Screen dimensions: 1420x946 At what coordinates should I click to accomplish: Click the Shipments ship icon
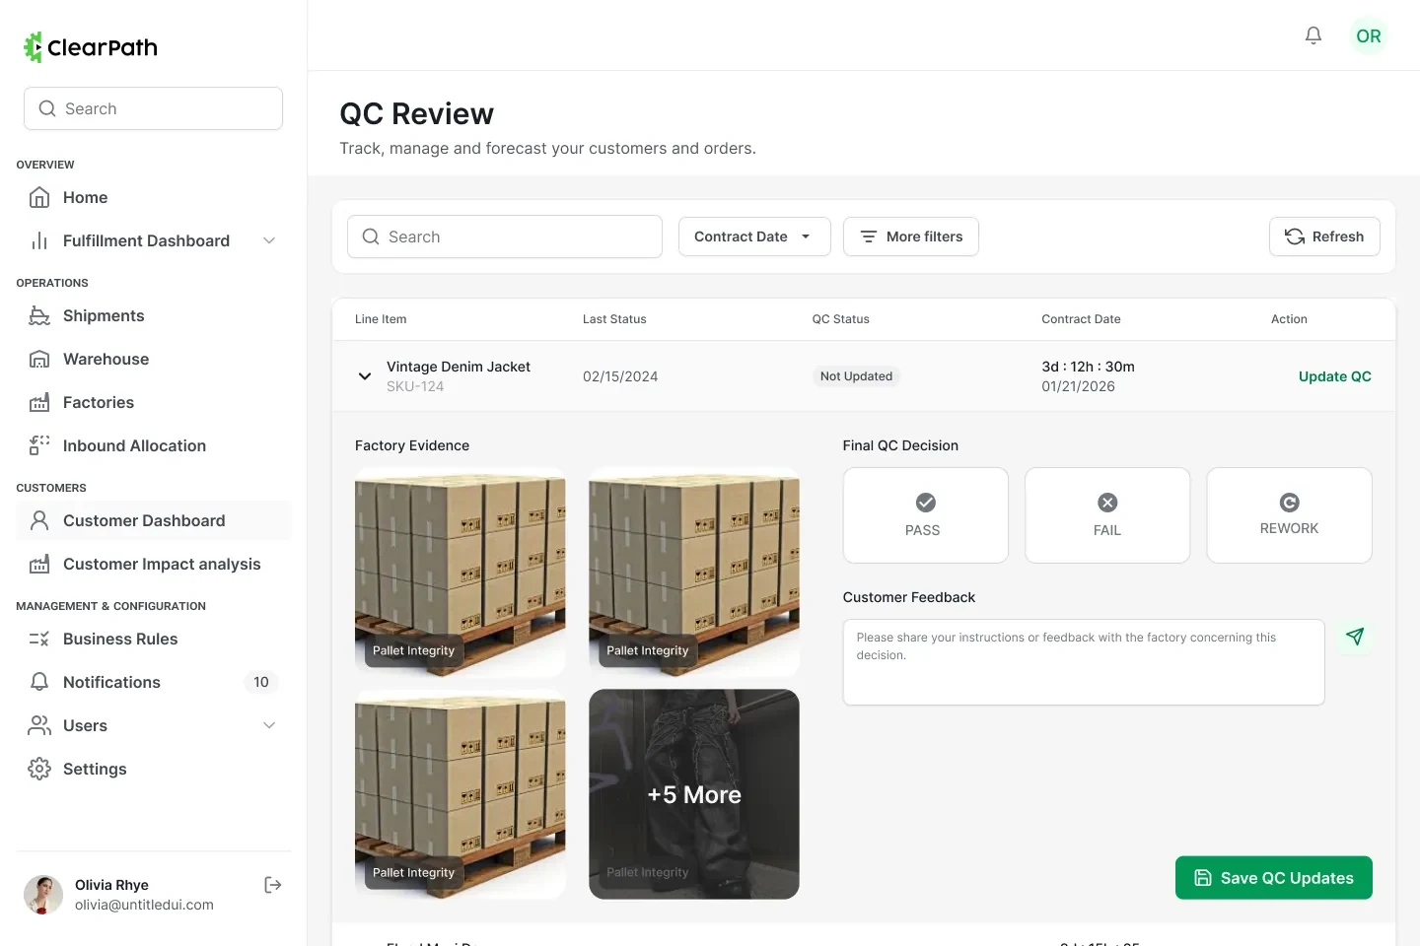39,315
